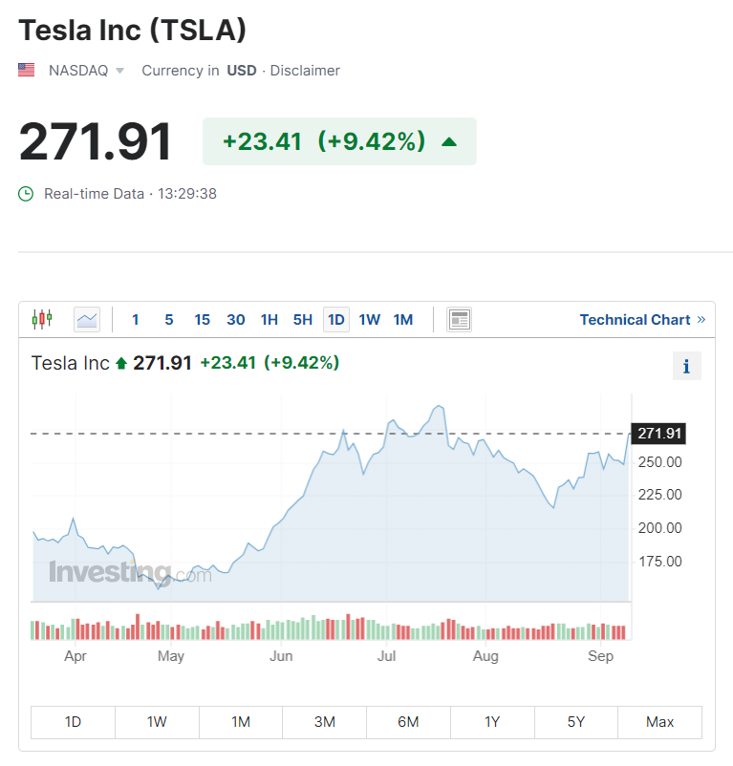Switch to the Max range tab
The width and height of the screenshot is (733, 766).
point(659,722)
